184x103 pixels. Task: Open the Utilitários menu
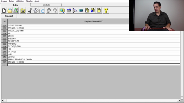20,1
